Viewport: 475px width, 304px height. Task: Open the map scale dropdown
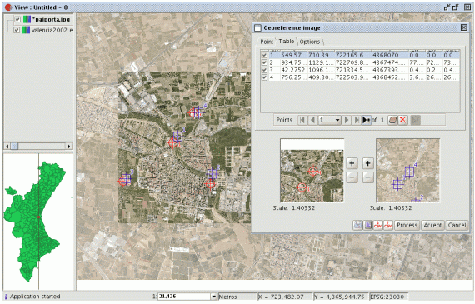tap(213, 297)
